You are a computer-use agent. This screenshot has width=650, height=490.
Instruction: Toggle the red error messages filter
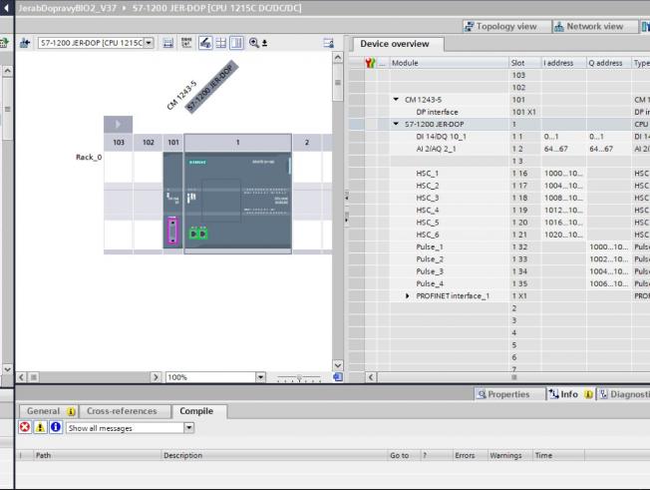tap(25, 427)
